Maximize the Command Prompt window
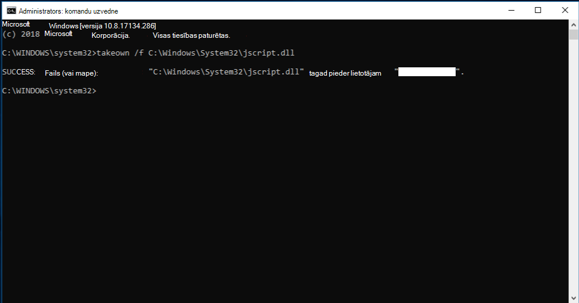579x303 pixels. [538, 11]
